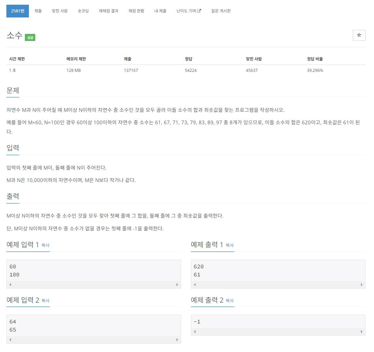The image size is (374, 352).
Task: Go to the 채점 현황 tab
Action: (136, 11)
